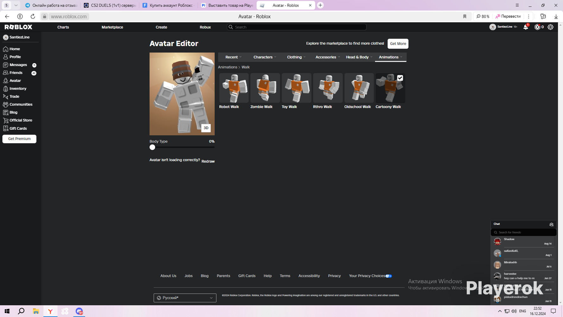The image size is (563, 317).
Task: Open the Roblox settings gear
Action: (551, 27)
